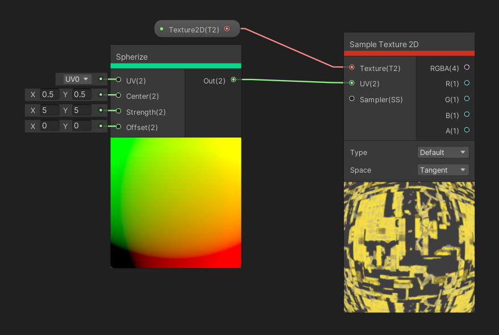Click the Center X value field
Screen dimensions: 499x335
[x=49, y=95]
